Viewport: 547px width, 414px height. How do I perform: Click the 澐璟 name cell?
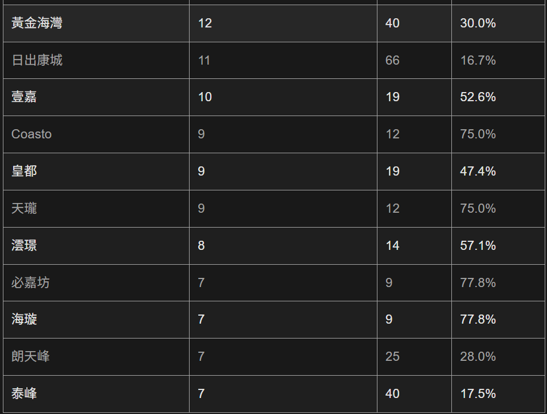(x=24, y=246)
